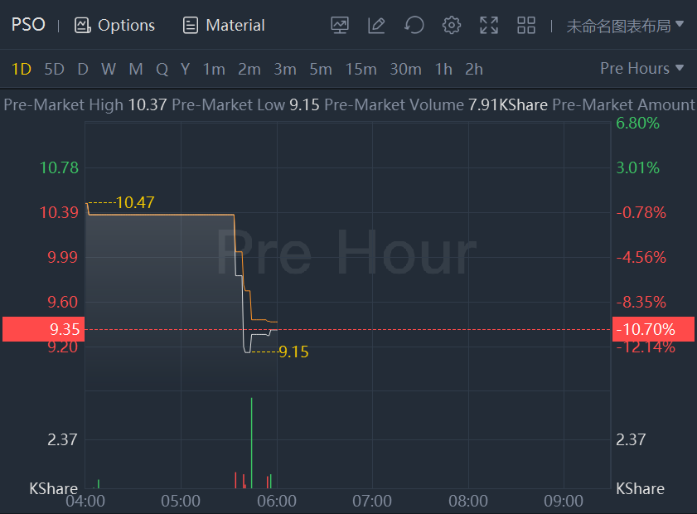The height and width of the screenshot is (514, 697).
Task: Click the refresh/reset chart icon
Action: click(414, 25)
